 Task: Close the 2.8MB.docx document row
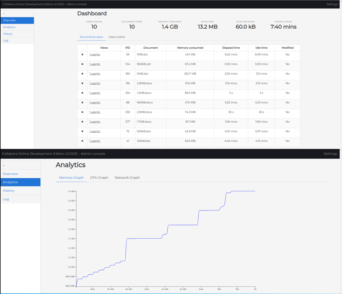(82, 83)
